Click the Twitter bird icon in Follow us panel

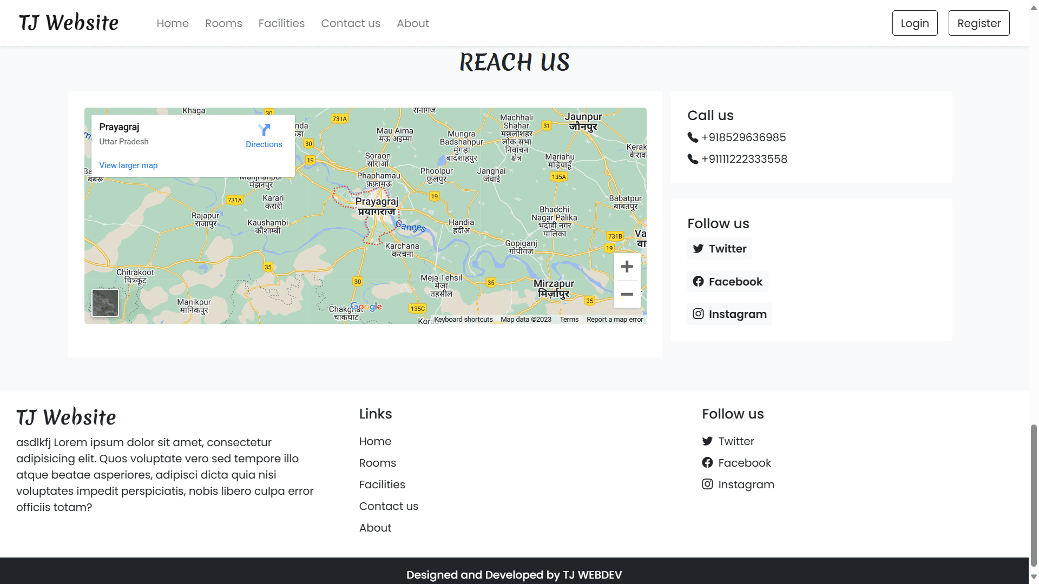[698, 248]
